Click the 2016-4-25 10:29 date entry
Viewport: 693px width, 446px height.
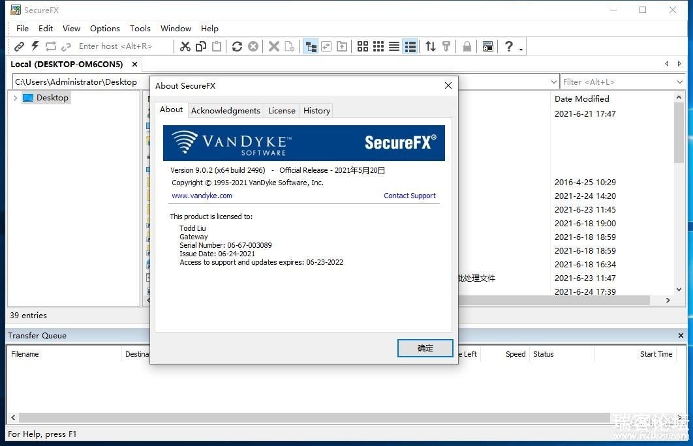585,183
